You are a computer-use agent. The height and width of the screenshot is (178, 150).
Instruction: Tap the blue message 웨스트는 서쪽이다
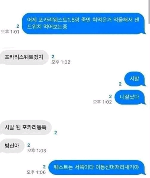coord(97,167)
